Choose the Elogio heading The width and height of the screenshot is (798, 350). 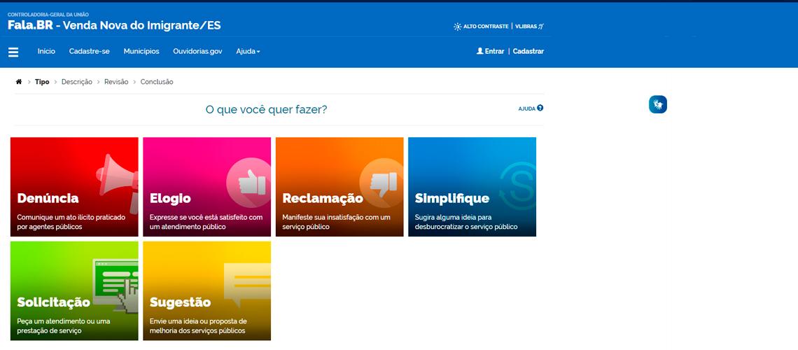171,198
